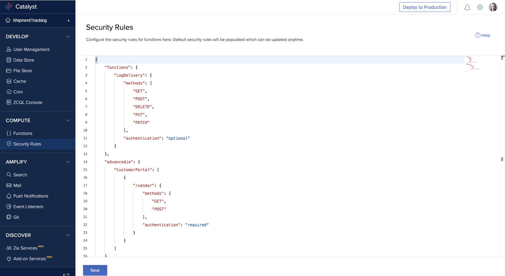Open the ZCQL Console
505x276 pixels.
click(x=28, y=102)
